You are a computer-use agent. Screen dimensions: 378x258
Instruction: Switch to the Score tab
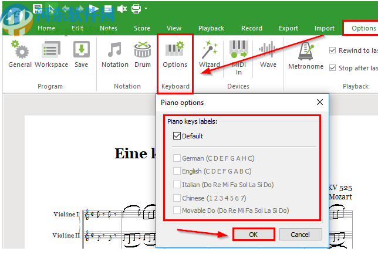[x=142, y=28]
